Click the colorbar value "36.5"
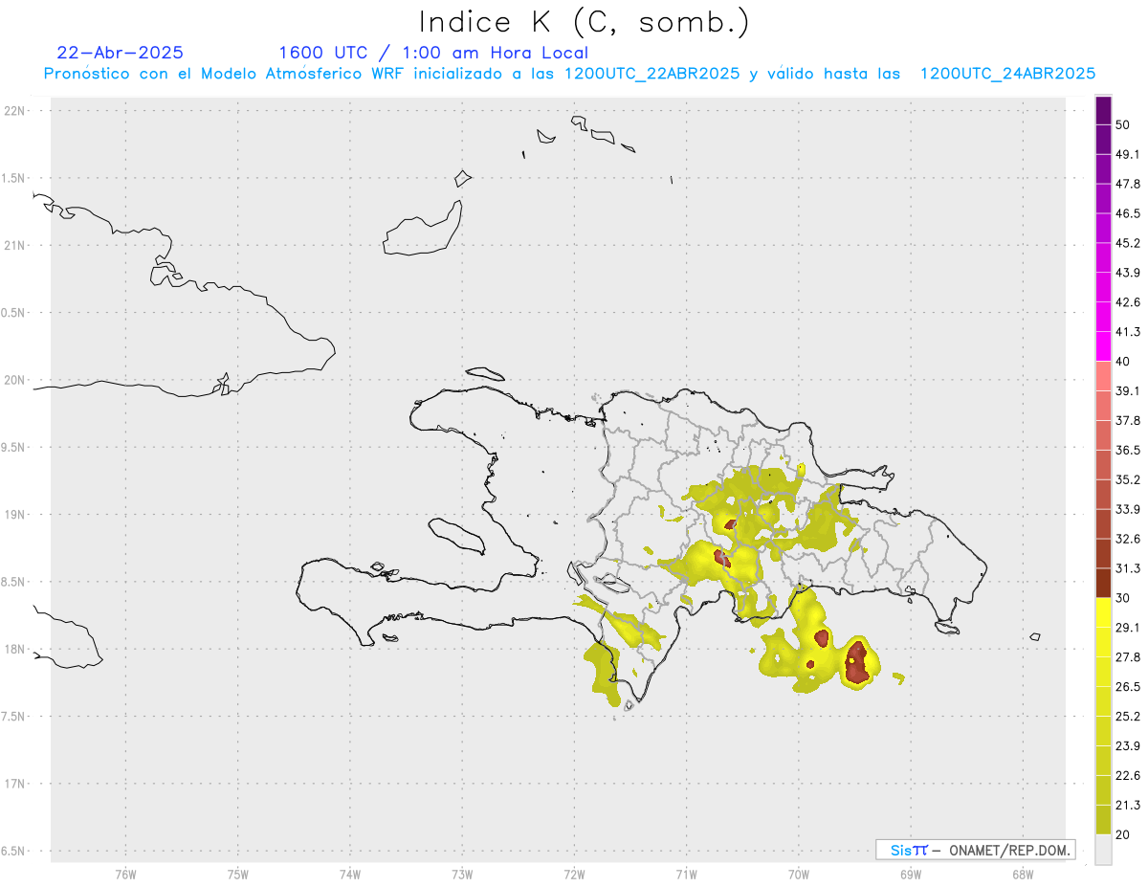This screenshot has height=887, width=1148. click(1128, 450)
